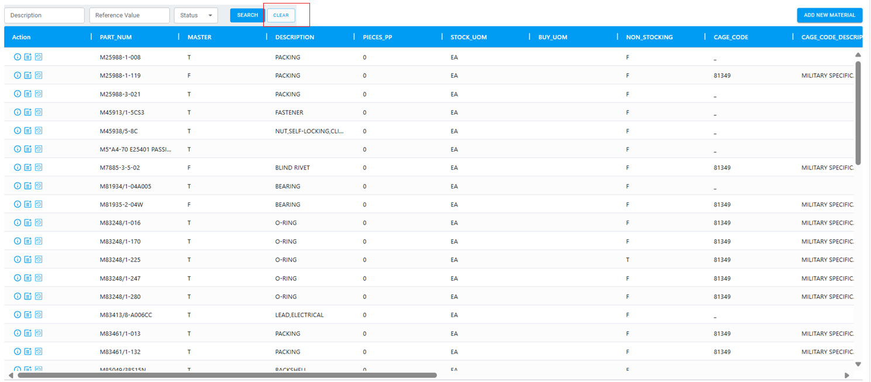The height and width of the screenshot is (382, 871).
Task: Click the CLEAR button
Action: click(281, 15)
